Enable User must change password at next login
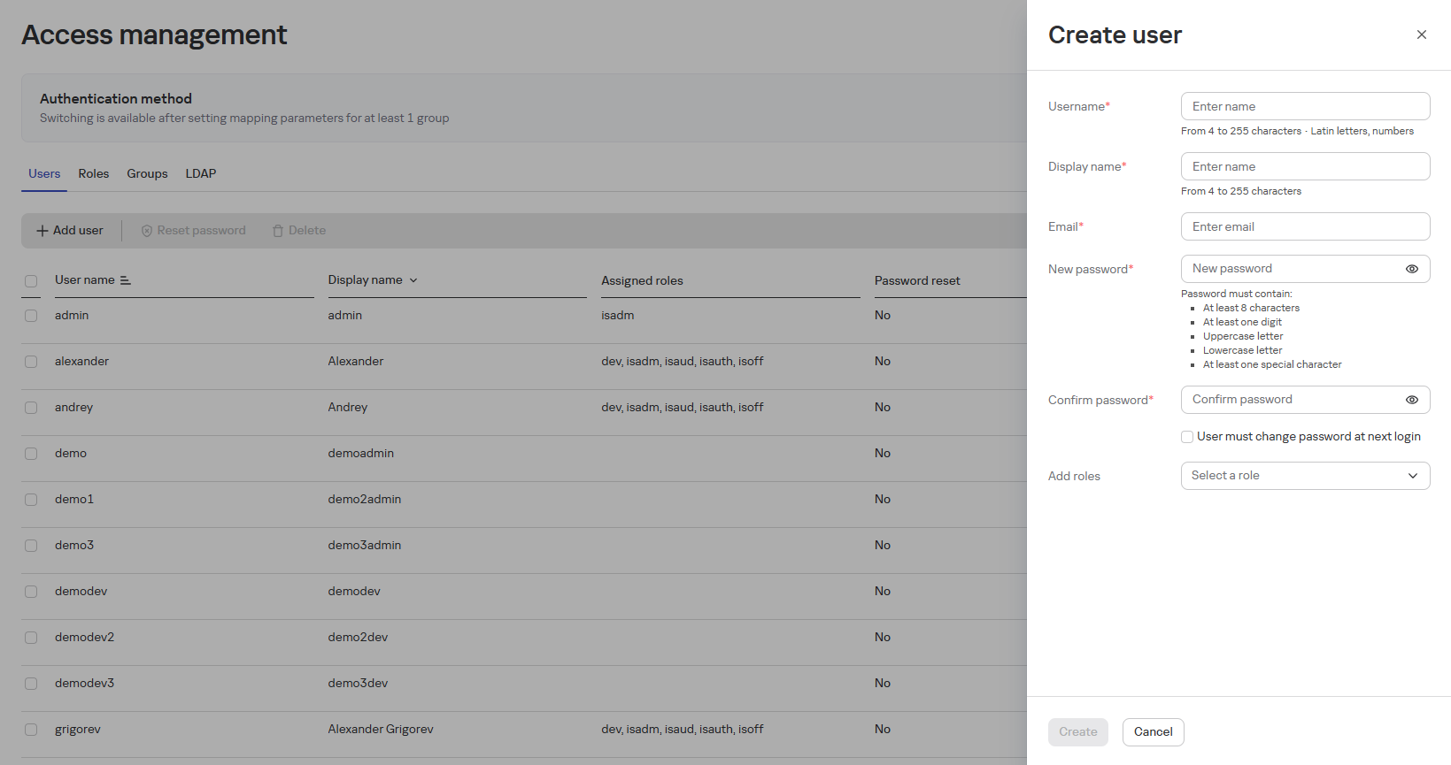 pyautogui.click(x=1187, y=437)
